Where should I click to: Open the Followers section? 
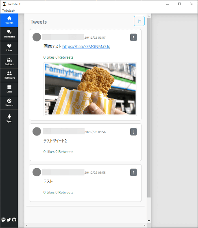(9, 75)
